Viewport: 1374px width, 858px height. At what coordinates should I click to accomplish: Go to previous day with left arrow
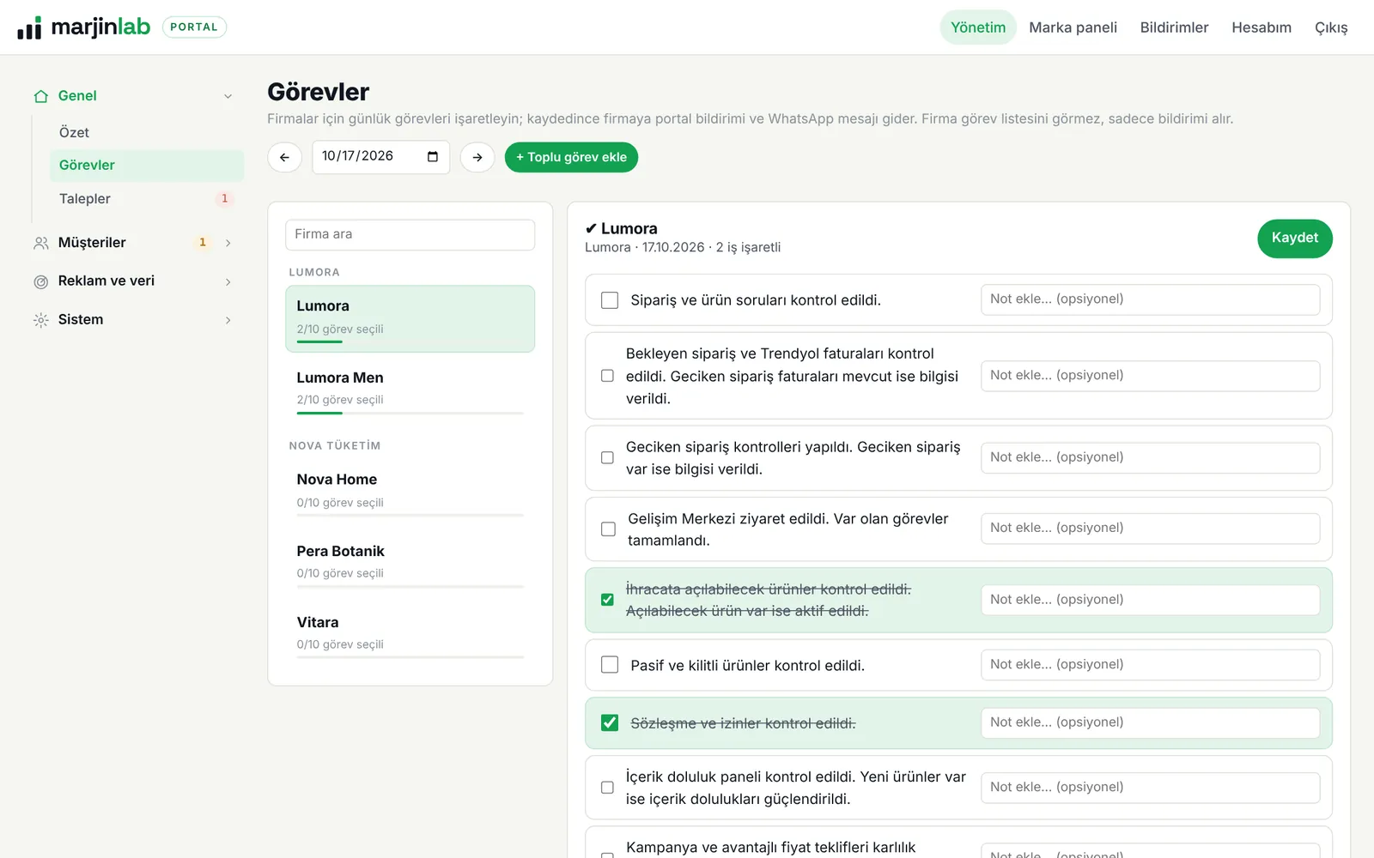pyautogui.click(x=284, y=157)
